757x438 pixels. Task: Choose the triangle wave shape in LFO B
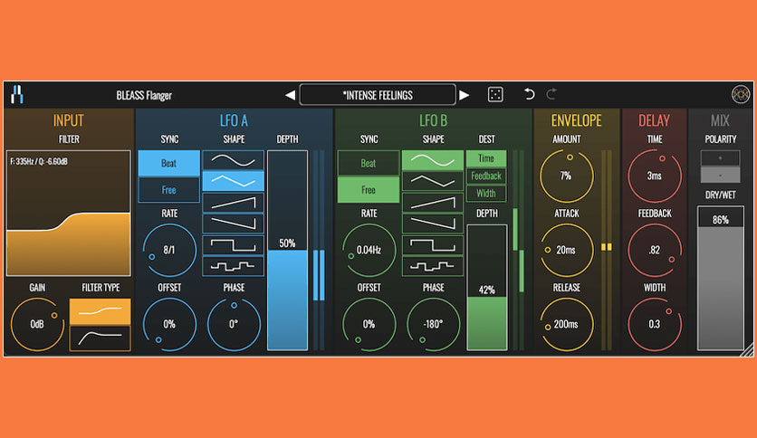pyautogui.click(x=433, y=181)
